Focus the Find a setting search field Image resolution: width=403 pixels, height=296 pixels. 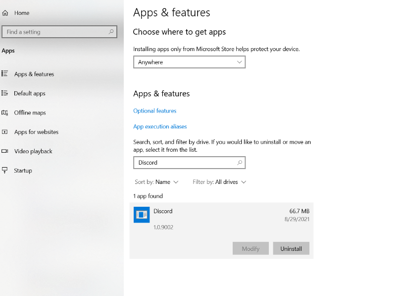54,32
